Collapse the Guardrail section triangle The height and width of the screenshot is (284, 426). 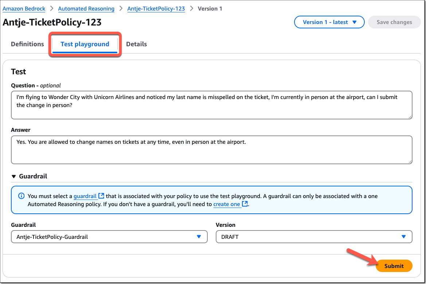click(14, 177)
